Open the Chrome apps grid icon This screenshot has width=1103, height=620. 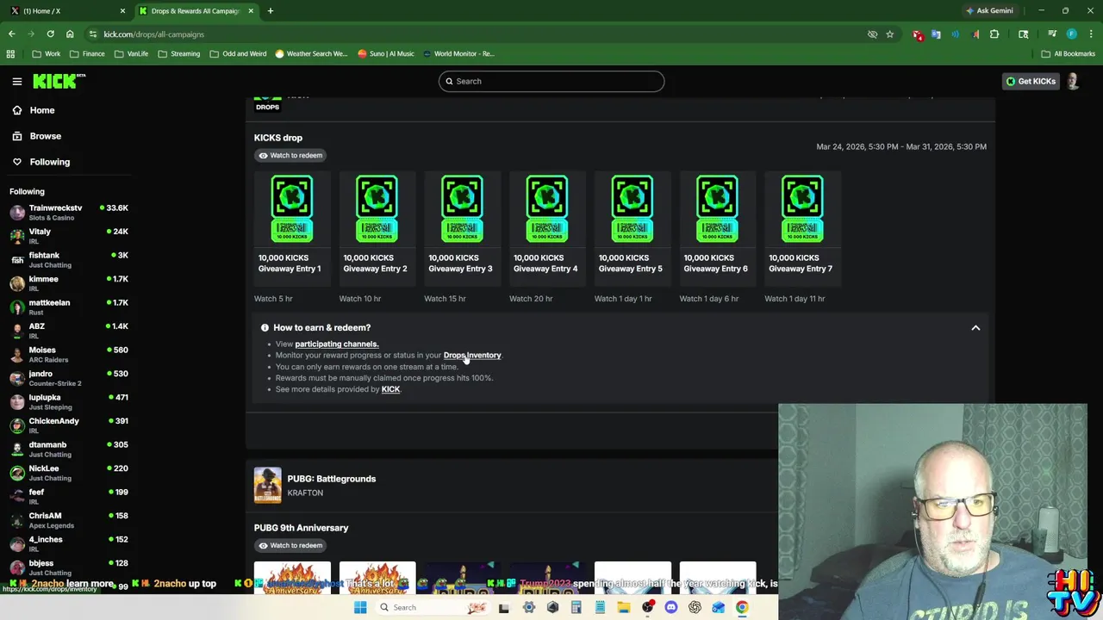10,53
